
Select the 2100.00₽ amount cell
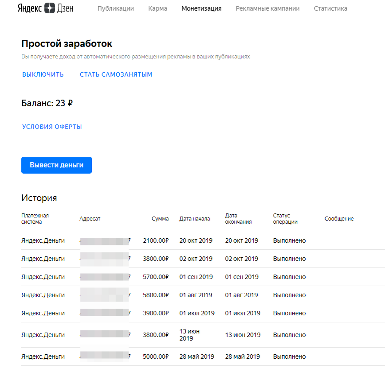(x=156, y=240)
